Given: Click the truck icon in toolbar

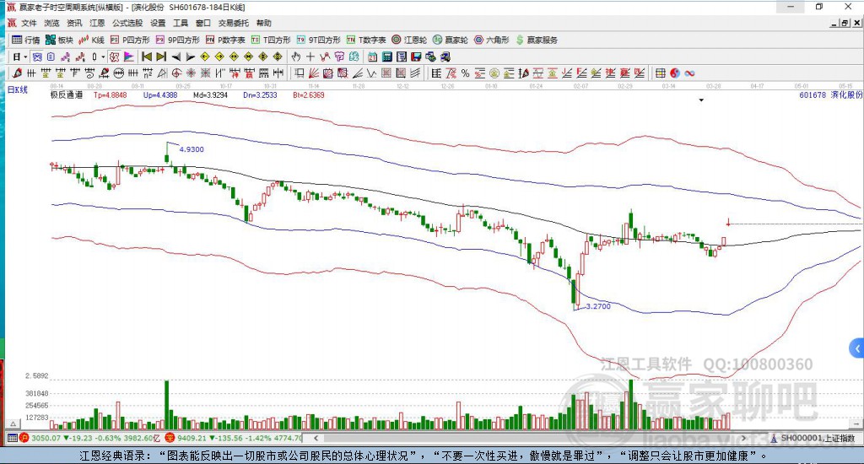Looking at the screenshot, I should (x=445, y=57).
